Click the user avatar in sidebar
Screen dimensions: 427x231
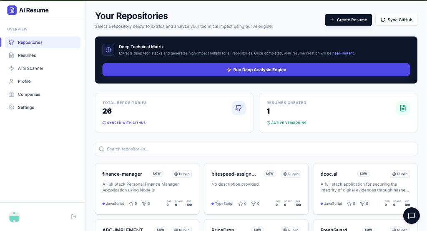[x=15, y=217]
